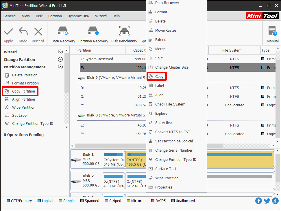Select Change Serial Number menu entry
This screenshot has height=211, width=281.
(x=177, y=150)
